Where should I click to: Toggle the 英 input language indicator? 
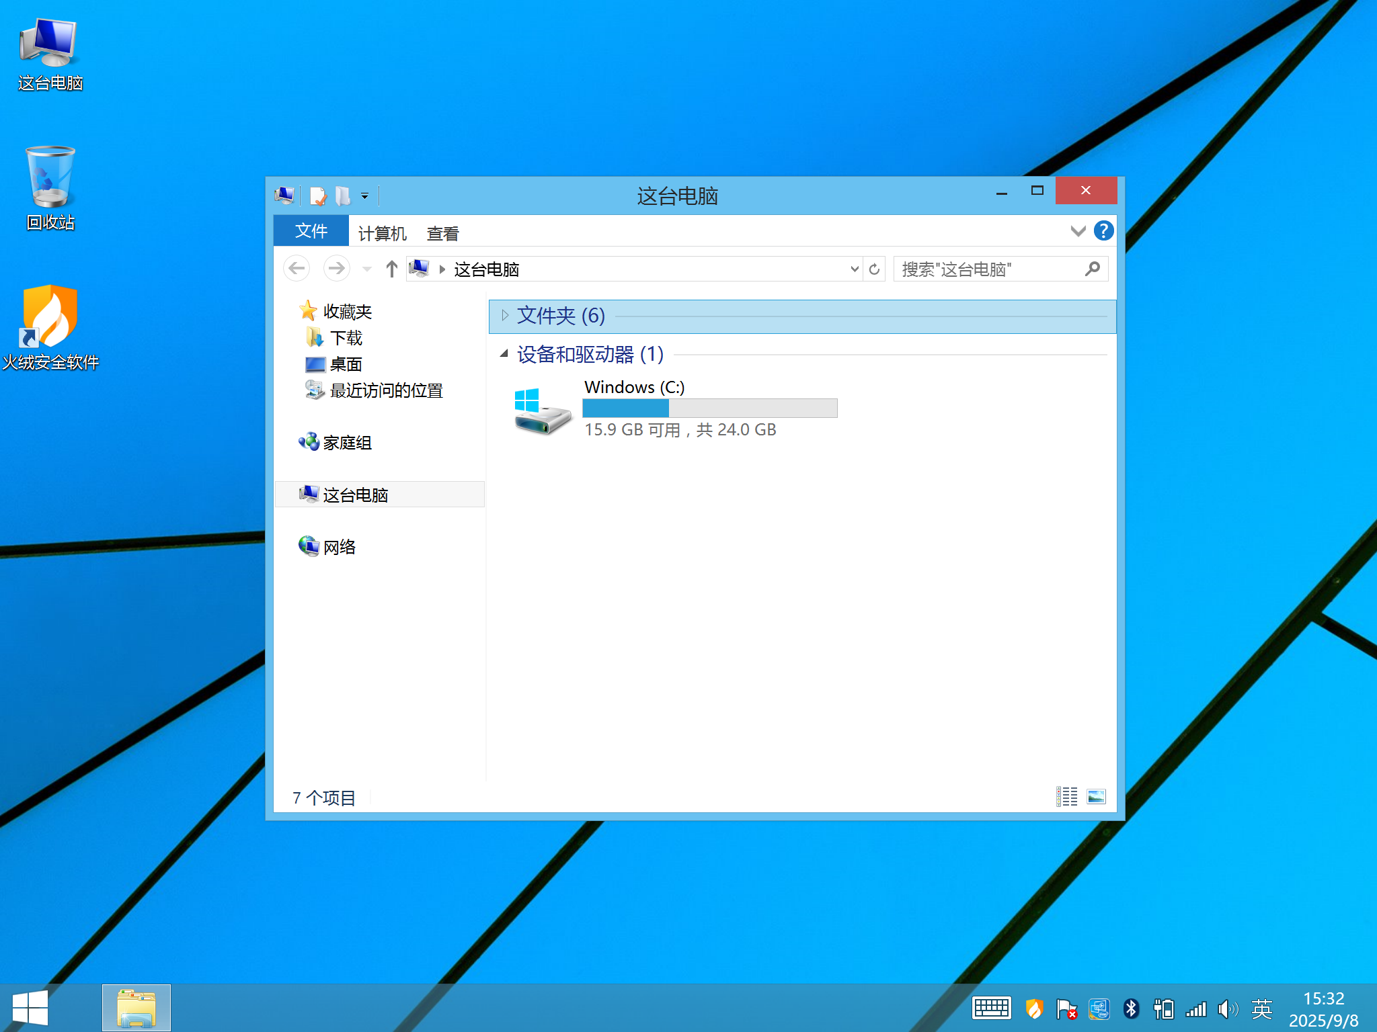coord(1261,1008)
